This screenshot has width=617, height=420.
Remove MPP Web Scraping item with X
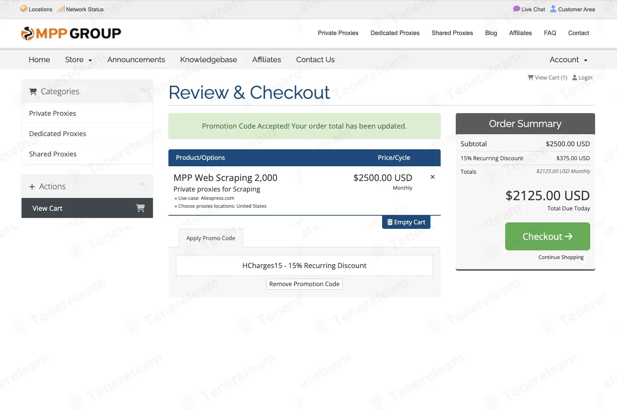[432, 177]
